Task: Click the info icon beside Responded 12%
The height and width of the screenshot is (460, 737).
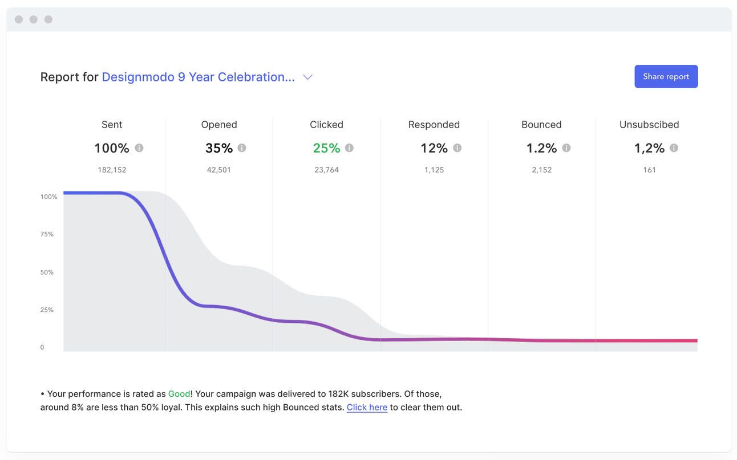Action: tap(457, 148)
